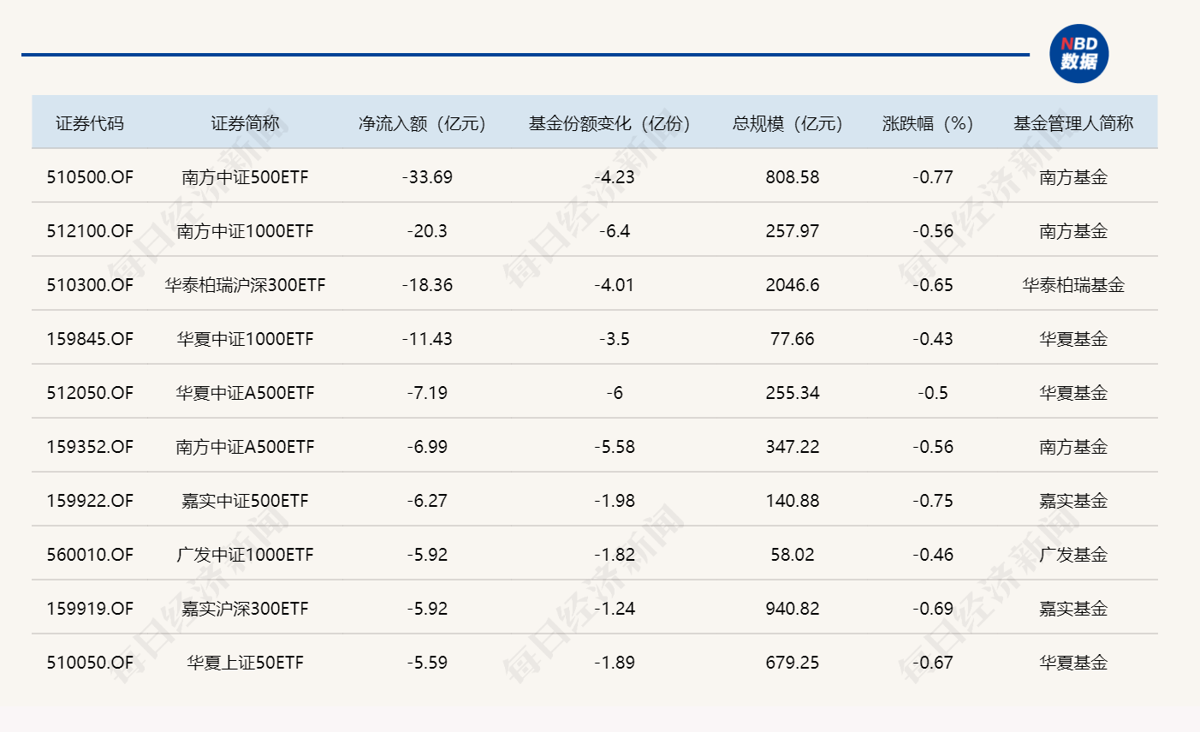Select the 证券简称 column header
1200x732 pixels.
[x=244, y=122]
